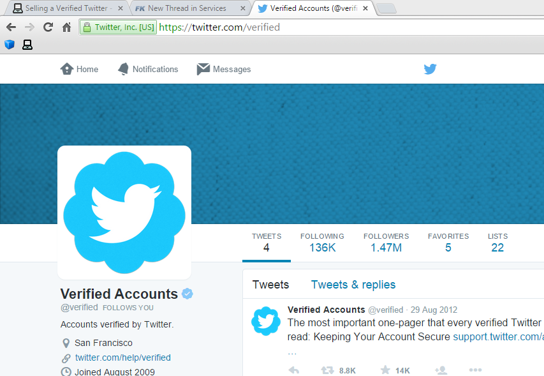Click the Joined August 2009 text
Image resolution: width=544 pixels, height=376 pixels.
coord(115,372)
